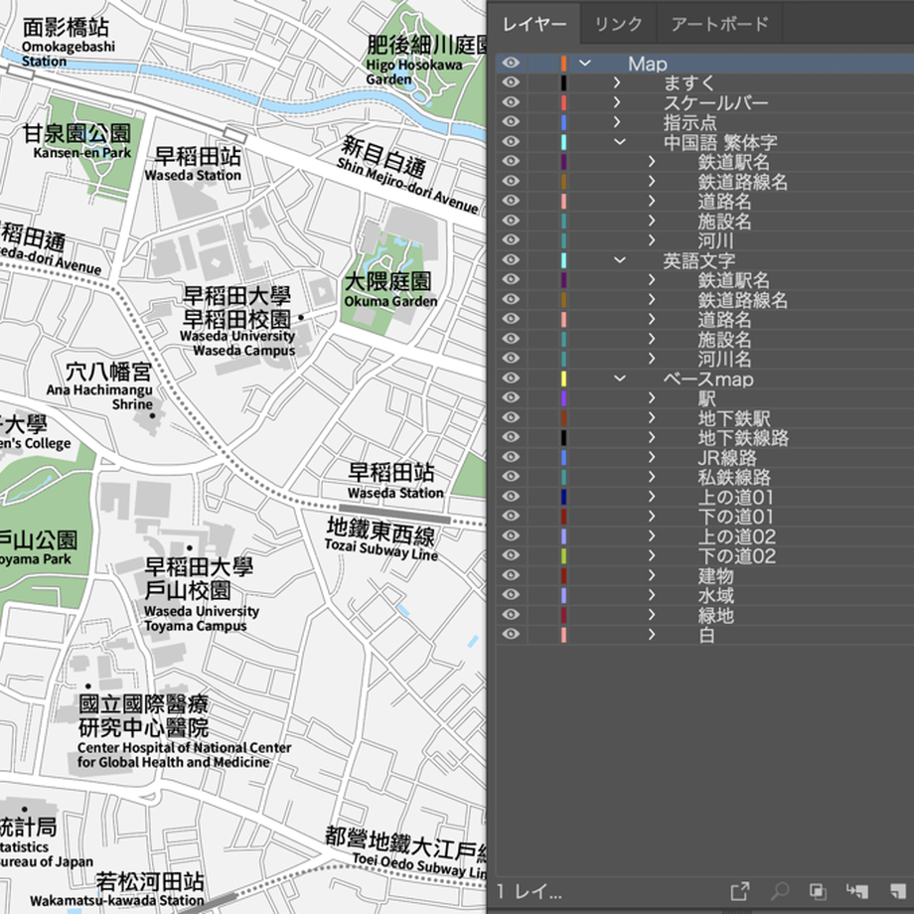Click the Okuma Garden map label
Screen dimensions: 914x914
(x=390, y=301)
